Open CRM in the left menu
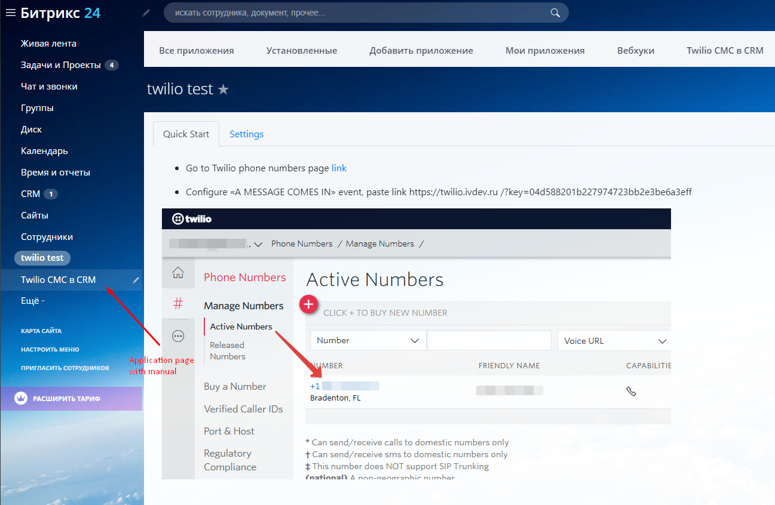The image size is (775, 505). [x=30, y=194]
